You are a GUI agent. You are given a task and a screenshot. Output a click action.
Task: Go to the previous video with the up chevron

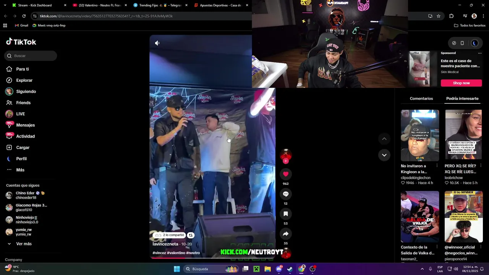coord(384,139)
